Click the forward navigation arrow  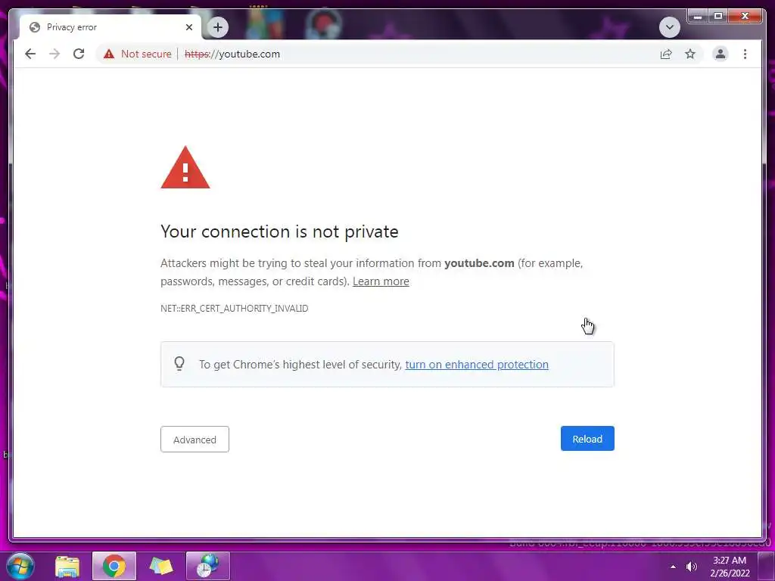pos(54,54)
